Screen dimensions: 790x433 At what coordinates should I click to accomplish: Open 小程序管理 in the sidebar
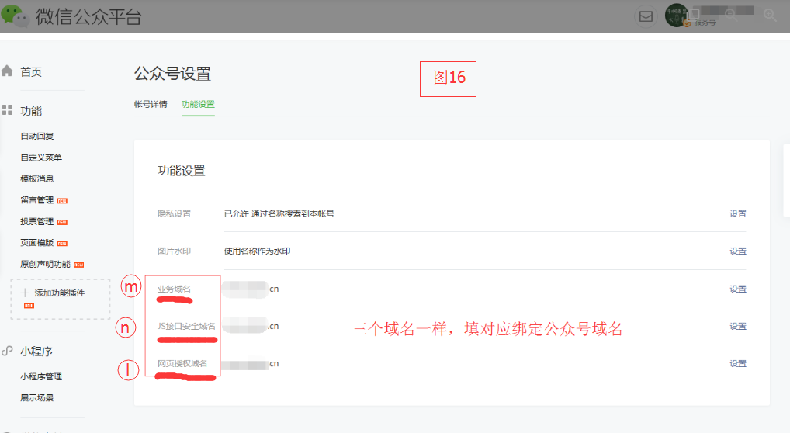41,376
